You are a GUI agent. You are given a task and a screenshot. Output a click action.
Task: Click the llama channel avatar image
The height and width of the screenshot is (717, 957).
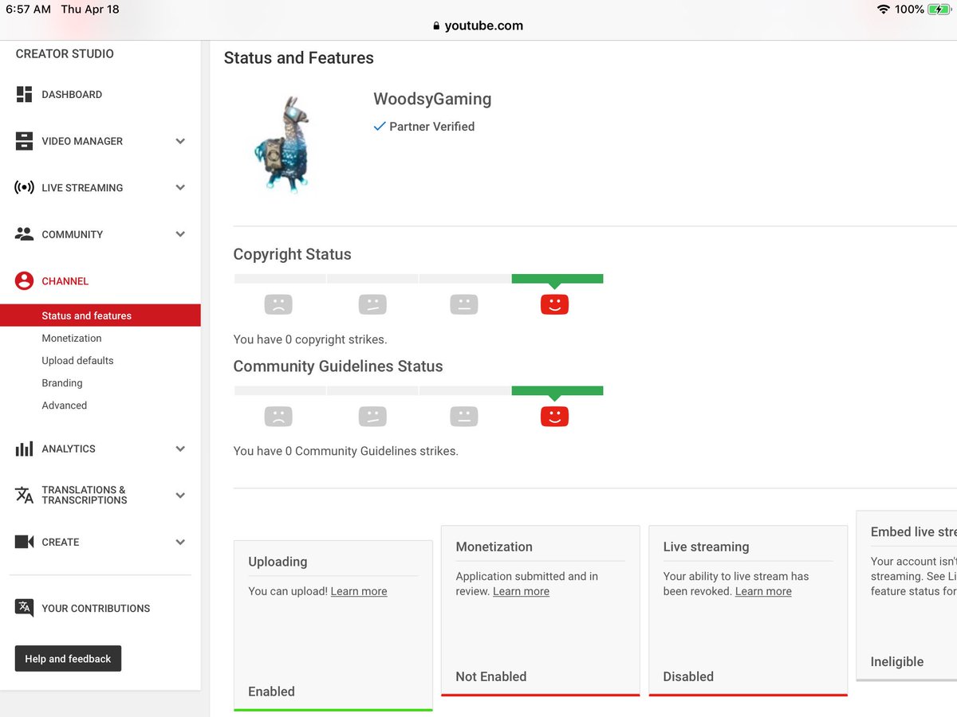[281, 144]
